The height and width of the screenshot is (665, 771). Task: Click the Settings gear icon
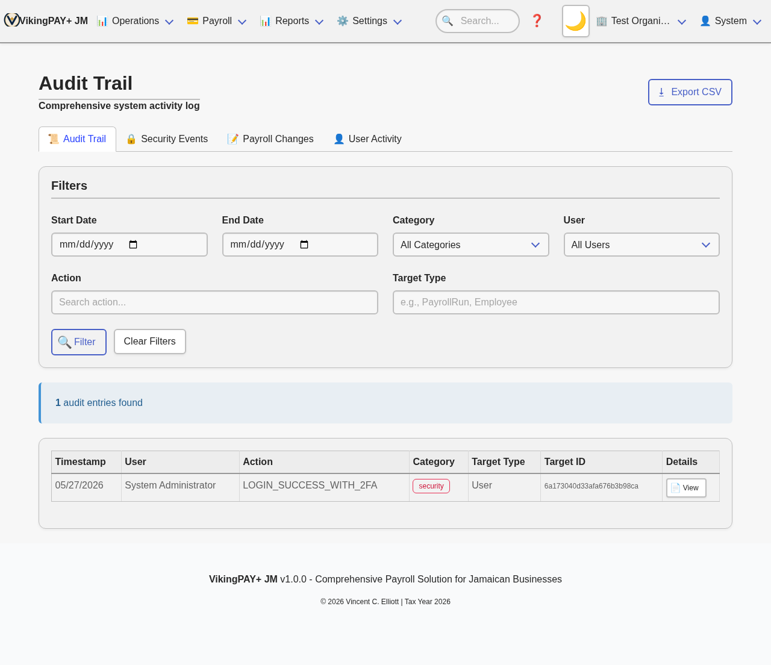click(x=343, y=21)
